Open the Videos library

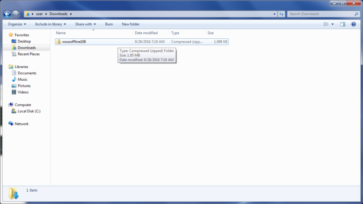tap(23, 92)
